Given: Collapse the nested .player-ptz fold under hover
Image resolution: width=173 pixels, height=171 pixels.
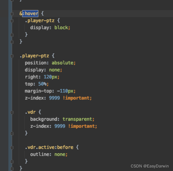Looking at the screenshot, I should tap(12, 21).
